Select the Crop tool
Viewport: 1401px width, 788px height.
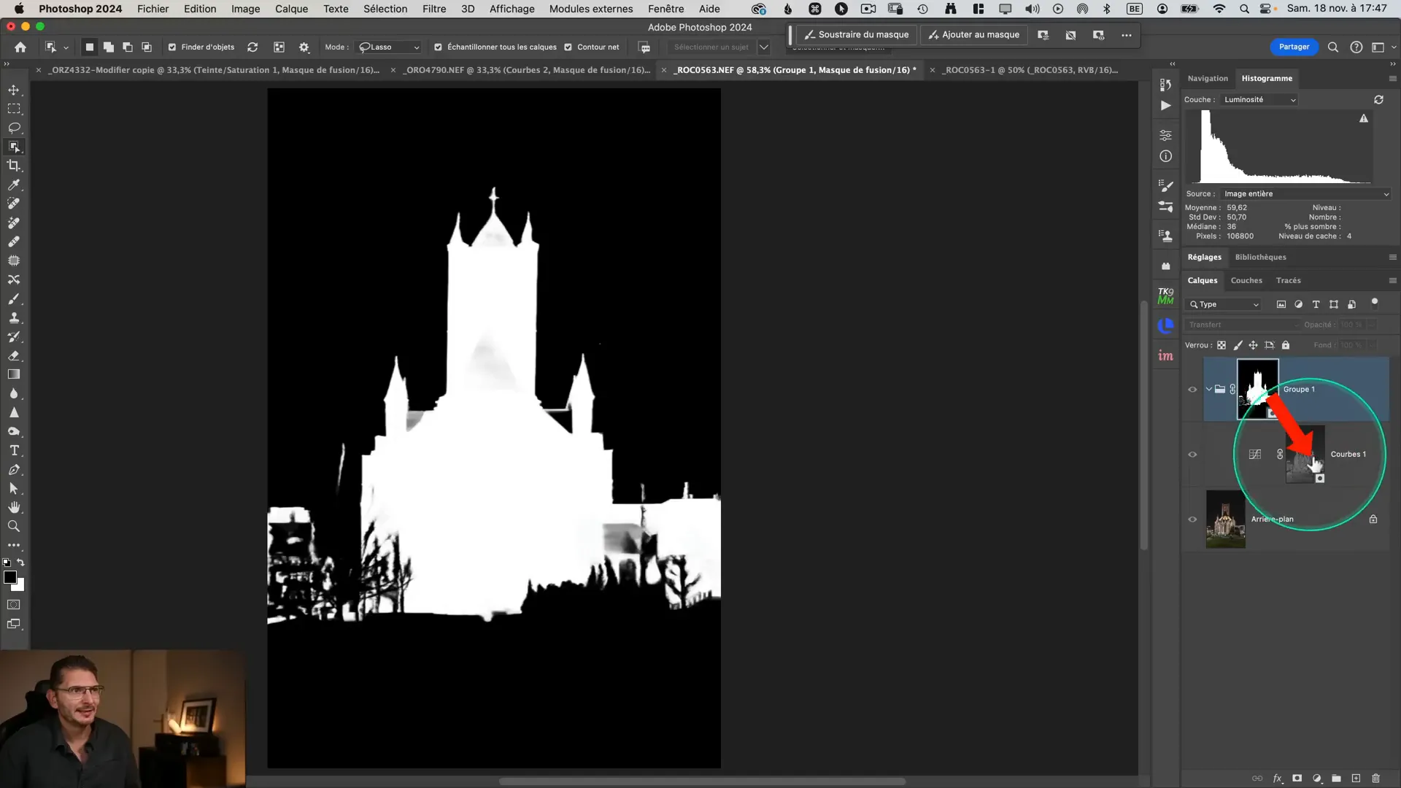pos(14,166)
